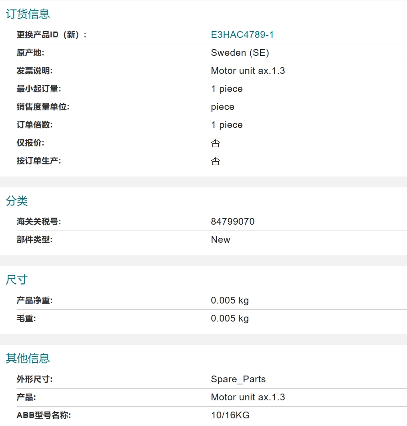The image size is (407, 426).
Task: Click the 其他信息 section heading
Action: [x=28, y=358]
